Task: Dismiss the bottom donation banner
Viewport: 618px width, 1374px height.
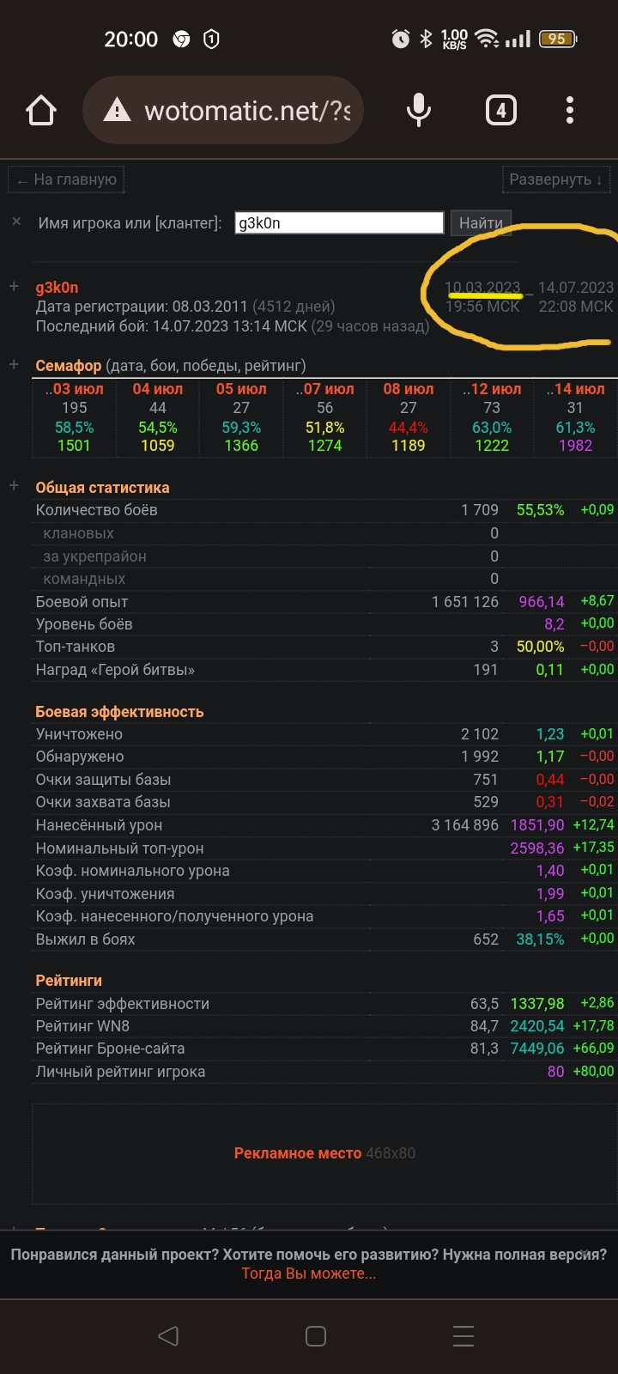Action: pos(585,1253)
